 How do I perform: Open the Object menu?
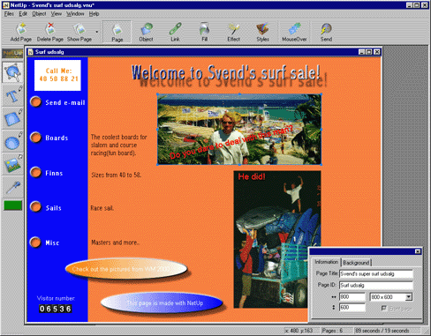pos(39,14)
